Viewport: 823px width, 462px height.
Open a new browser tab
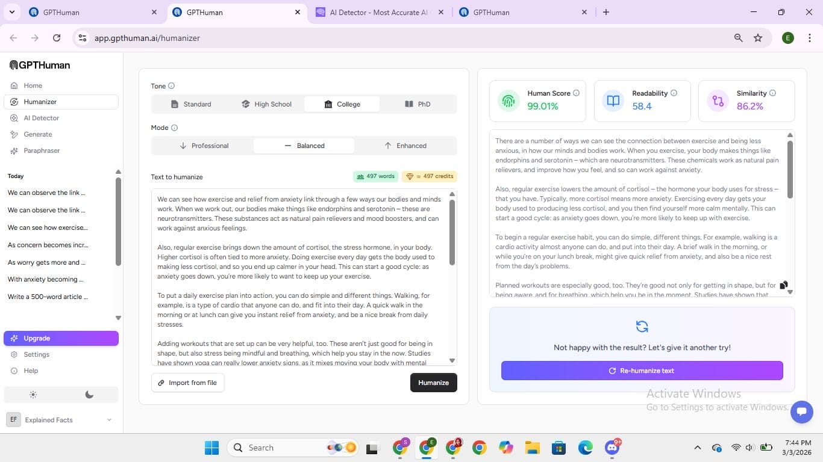(x=606, y=12)
